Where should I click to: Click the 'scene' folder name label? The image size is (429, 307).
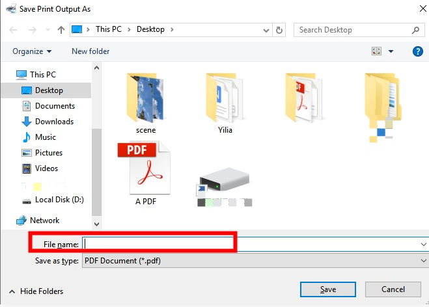click(146, 130)
